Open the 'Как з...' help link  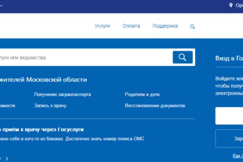click(x=238, y=156)
